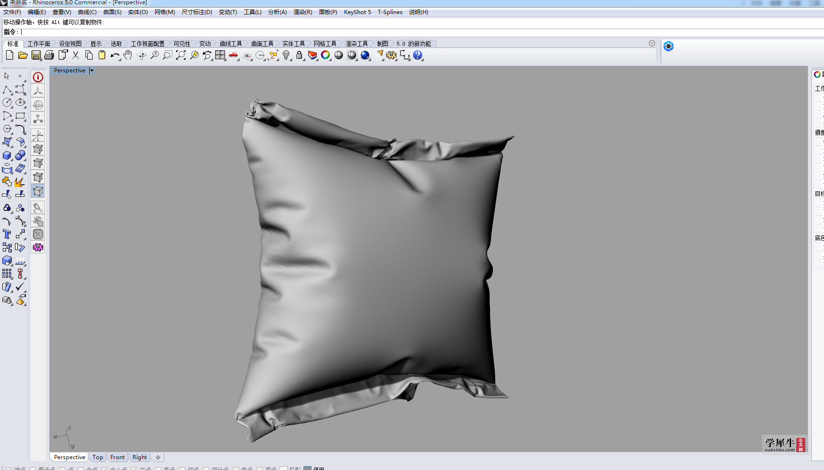The width and height of the screenshot is (824, 470).
Task: Switch to the 曲面工具 toolbar tab
Action: pos(262,44)
